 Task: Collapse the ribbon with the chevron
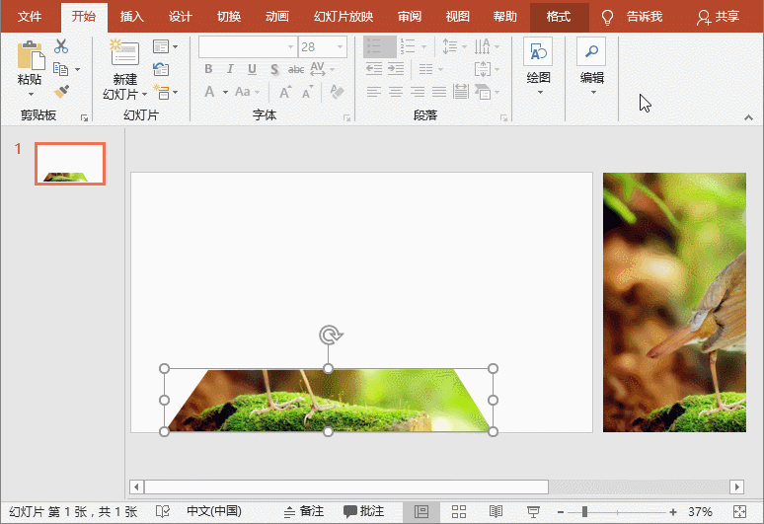747,117
